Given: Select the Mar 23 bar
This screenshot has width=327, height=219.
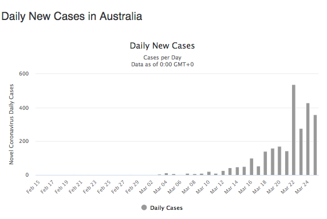Looking at the screenshot, I should coord(301,152).
